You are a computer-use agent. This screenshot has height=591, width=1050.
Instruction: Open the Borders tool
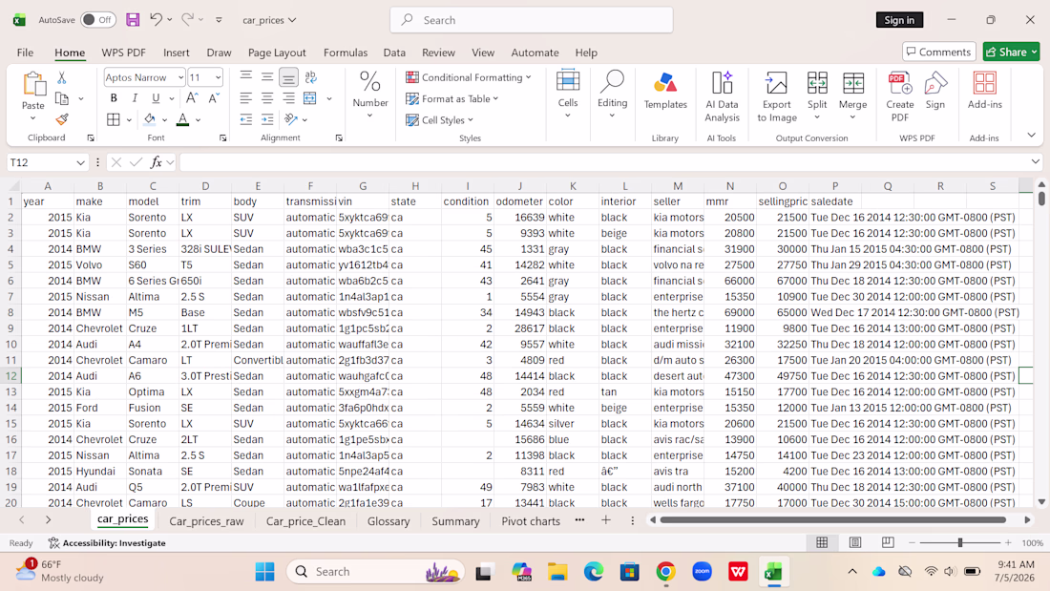114,120
